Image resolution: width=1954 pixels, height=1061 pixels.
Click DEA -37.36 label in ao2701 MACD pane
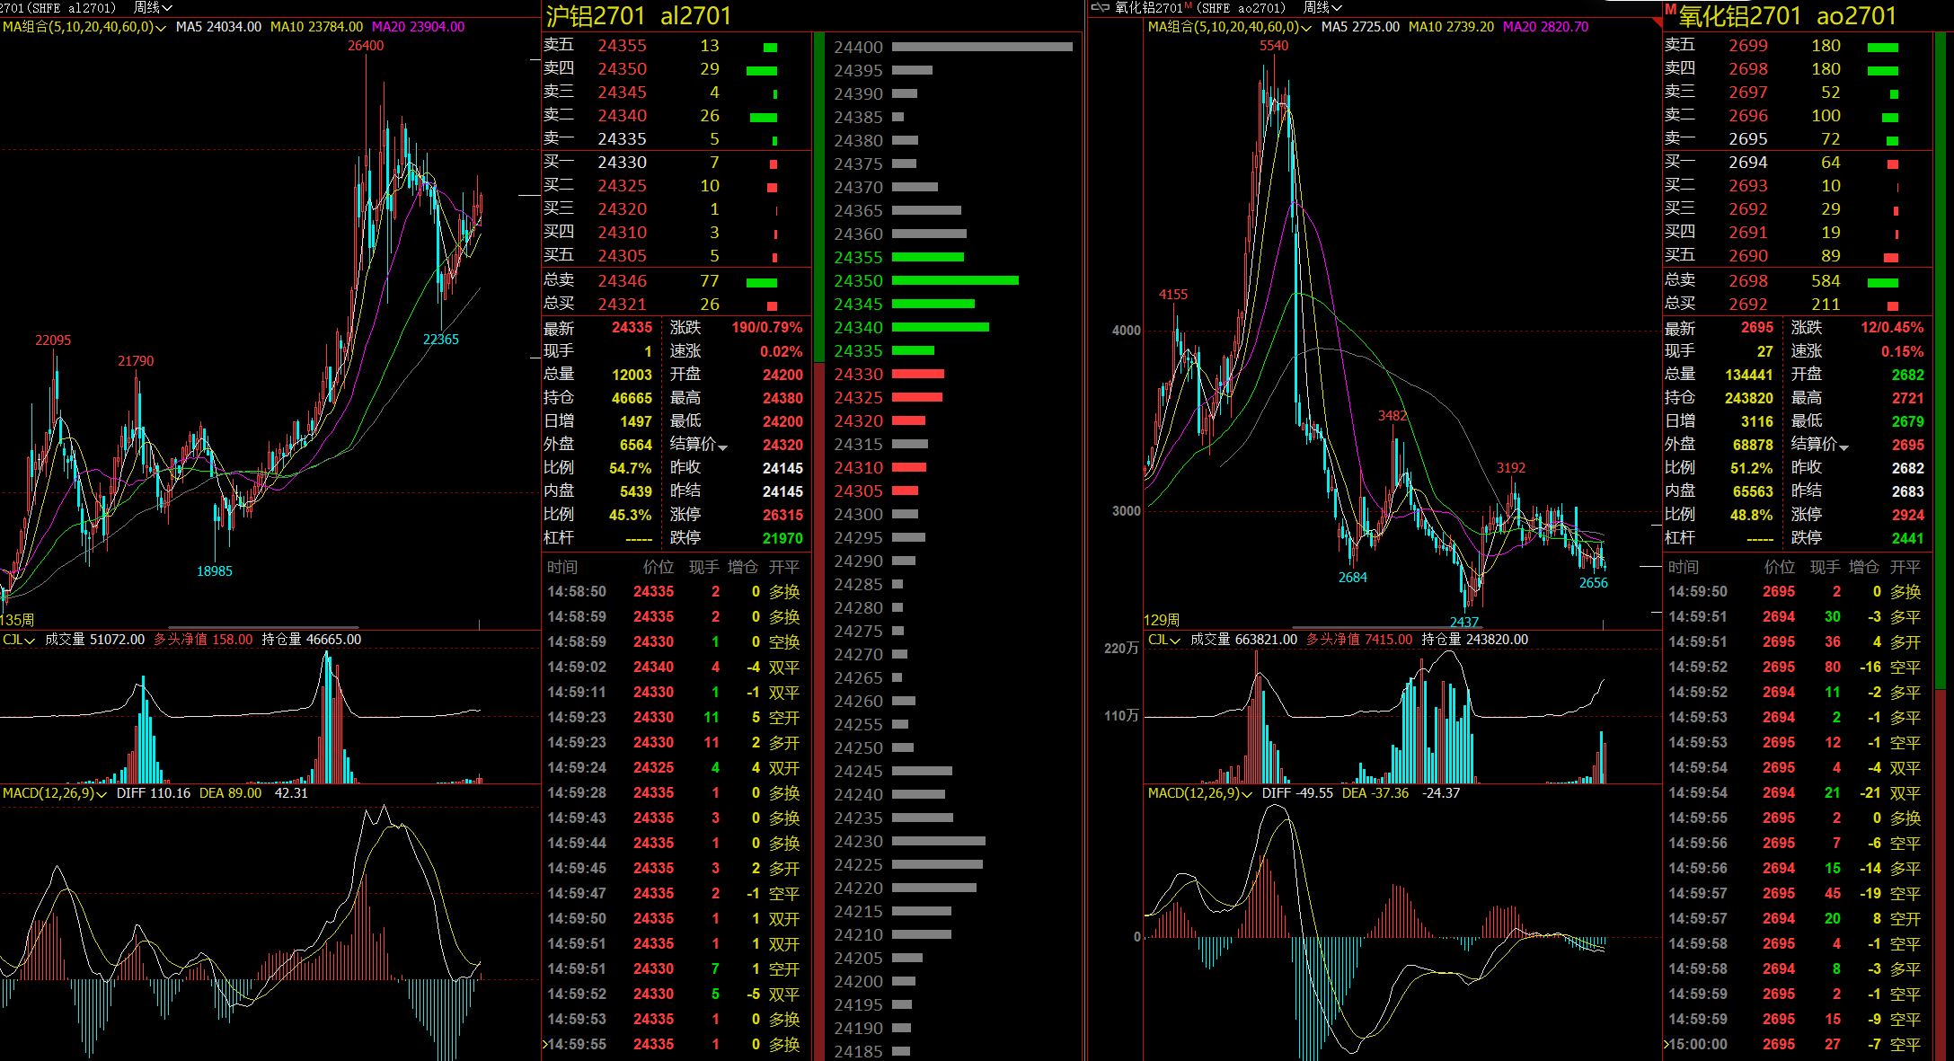[x=1375, y=793]
